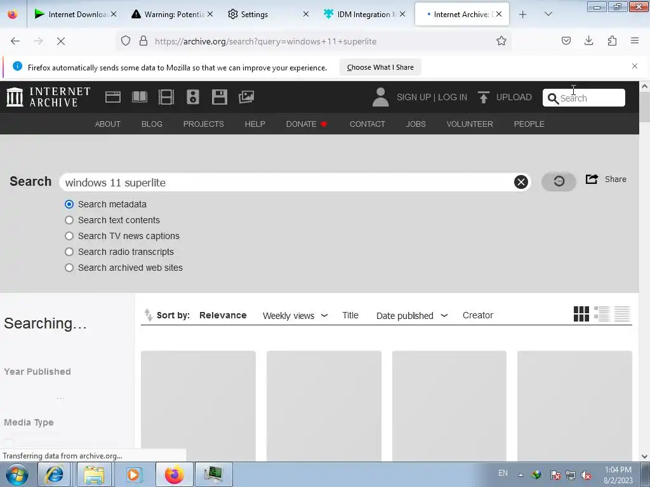Click LOG IN link
The width and height of the screenshot is (650, 487).
coord(453,97)
